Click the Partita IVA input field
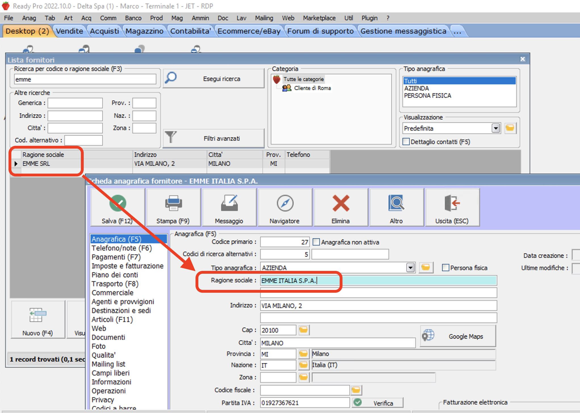The image size is (580, 413). 305,403
